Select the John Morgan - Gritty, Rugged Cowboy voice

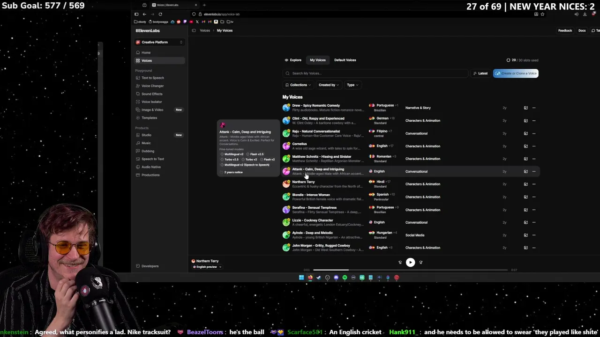[321, 245]
